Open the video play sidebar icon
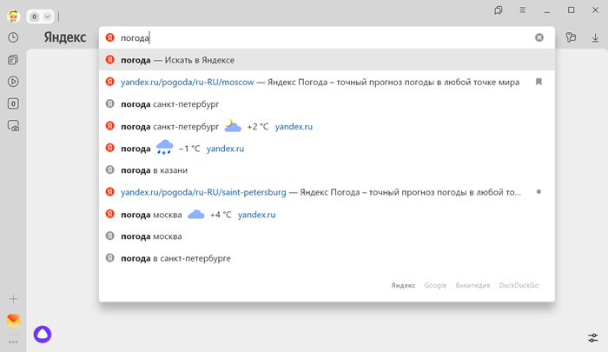This screenshot has width=608, height=352. point(13,82)
